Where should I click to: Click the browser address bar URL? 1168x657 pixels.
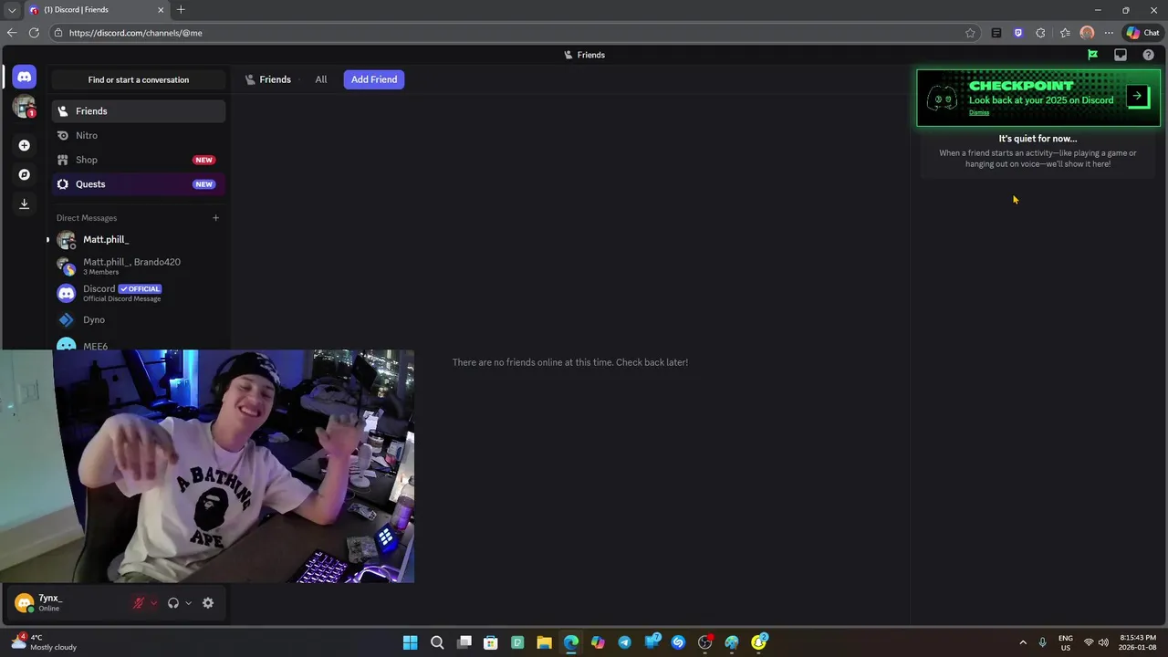136,33
